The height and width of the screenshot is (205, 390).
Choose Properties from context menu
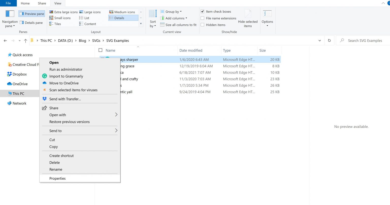pos(57,178)
